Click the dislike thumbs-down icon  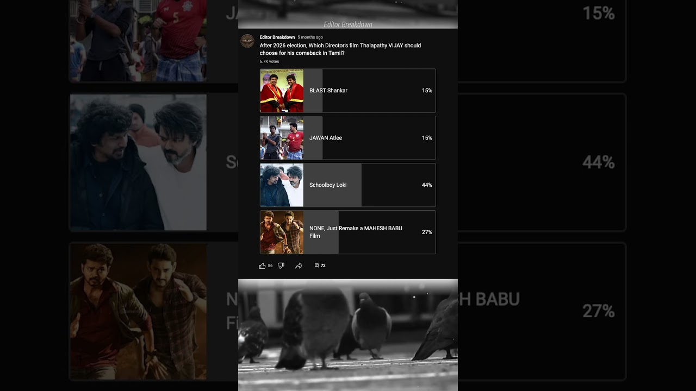[281, 266]
